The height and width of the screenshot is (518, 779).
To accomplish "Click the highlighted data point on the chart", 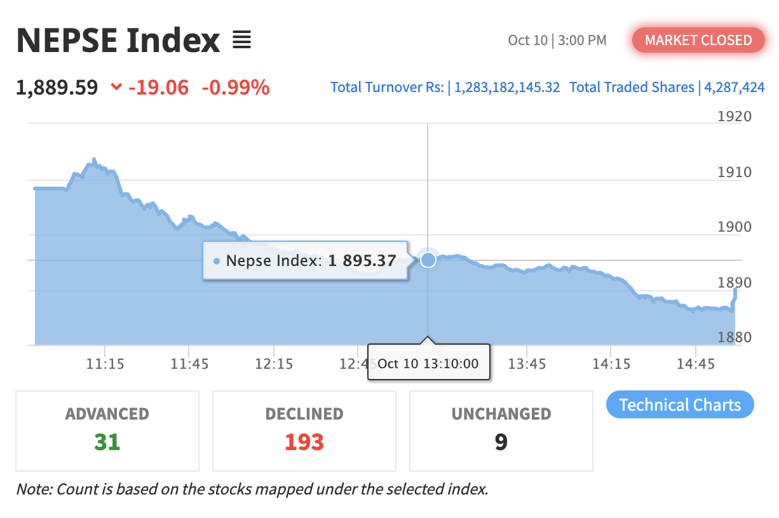I will coord(428,260).
